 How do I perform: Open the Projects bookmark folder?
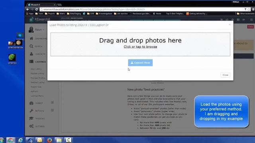click(50, 14)
